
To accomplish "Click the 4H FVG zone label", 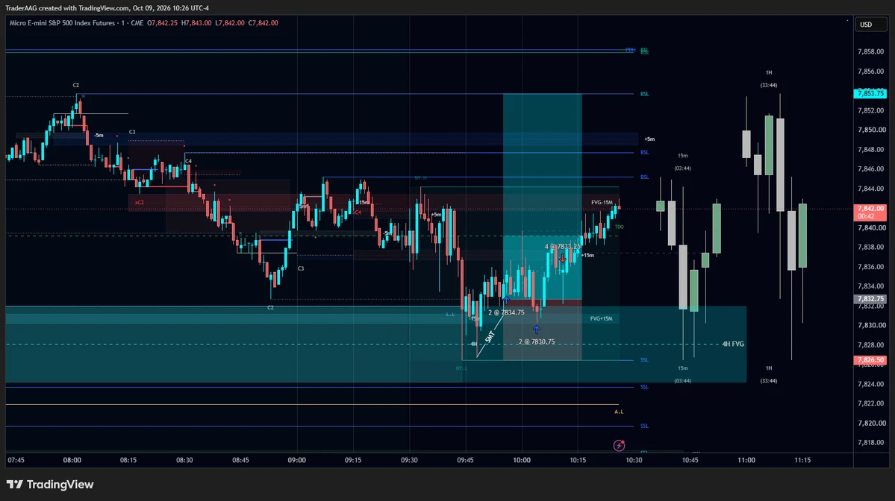I will pos(733,344).
